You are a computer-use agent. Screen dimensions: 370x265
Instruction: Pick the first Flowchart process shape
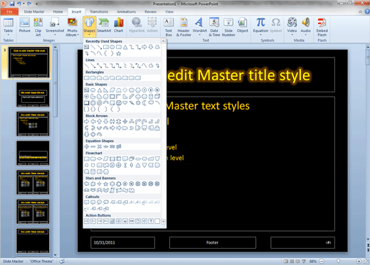point(87,158)
